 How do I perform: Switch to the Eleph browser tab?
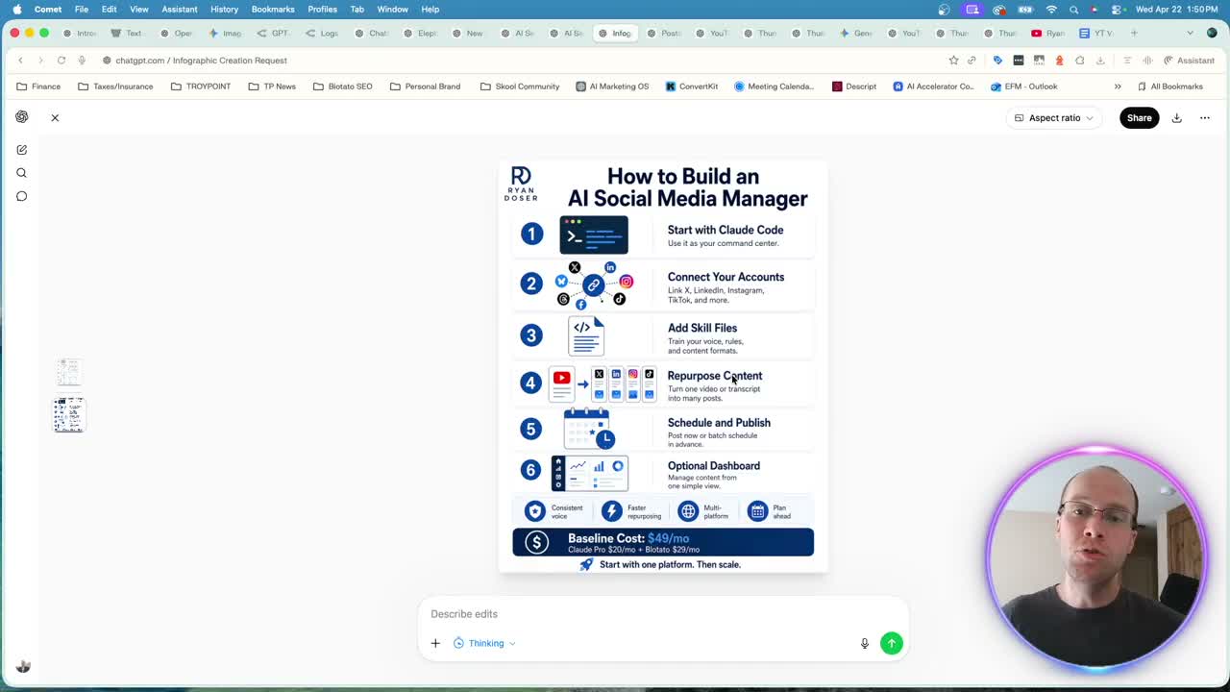coord(420,33)
